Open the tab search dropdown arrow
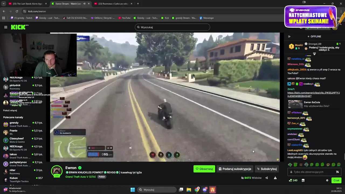 click(x=4, y=4)
